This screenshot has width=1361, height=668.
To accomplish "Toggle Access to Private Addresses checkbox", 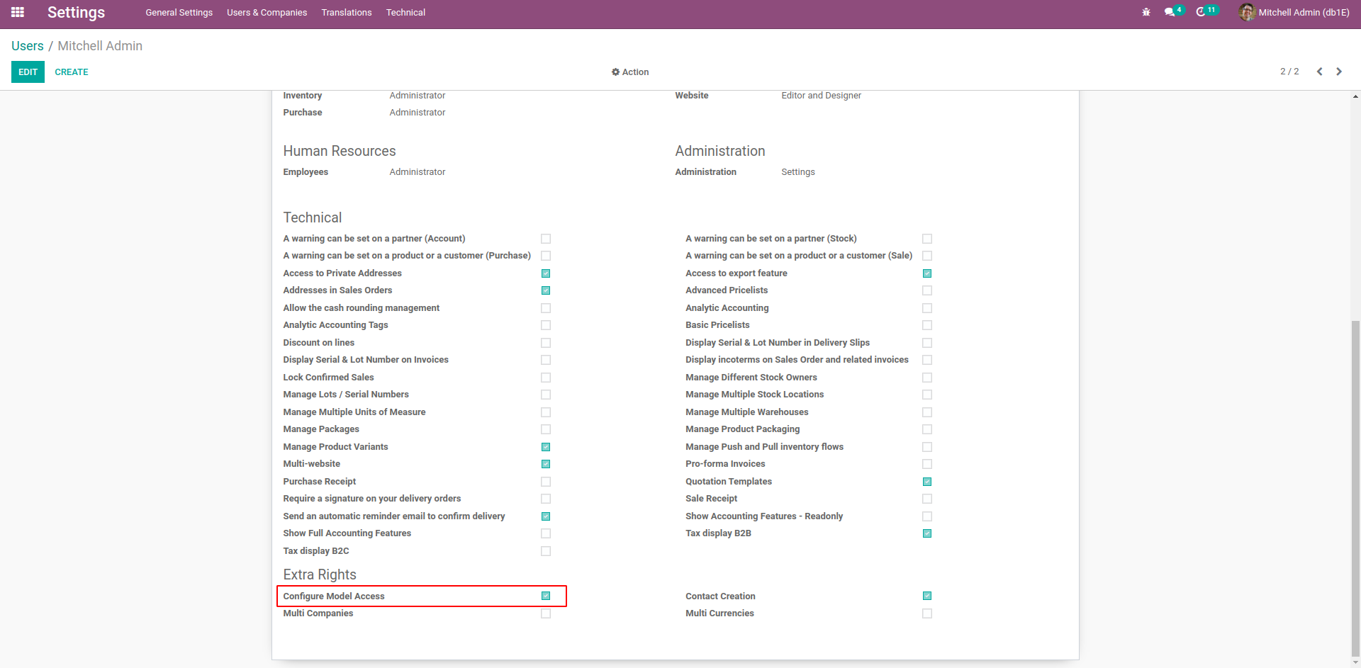I will (546, 273).
